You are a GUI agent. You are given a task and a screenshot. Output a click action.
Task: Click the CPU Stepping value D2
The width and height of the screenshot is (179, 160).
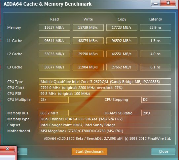(156, 100)
